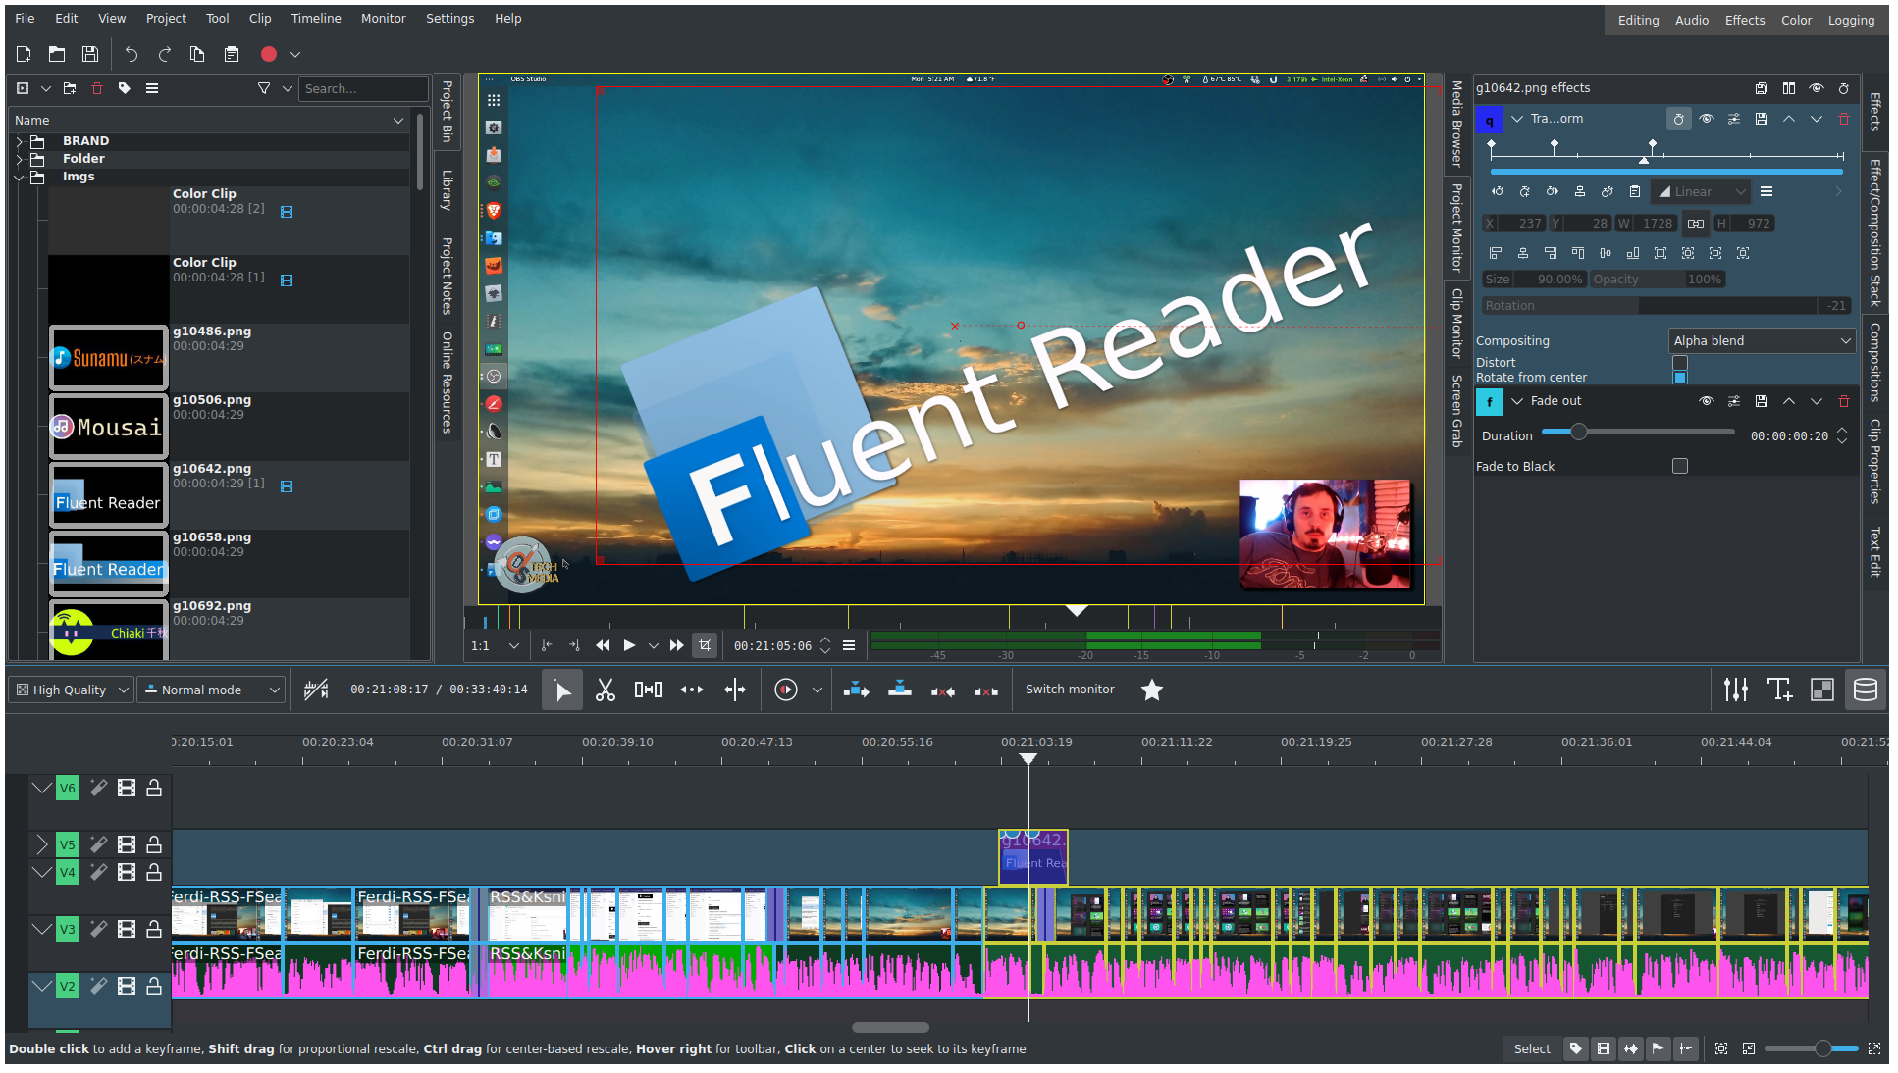Viewport: 1898px width, 1073px height.
Task: Click the Select button in status bar
Action: pos(1532,1049)
